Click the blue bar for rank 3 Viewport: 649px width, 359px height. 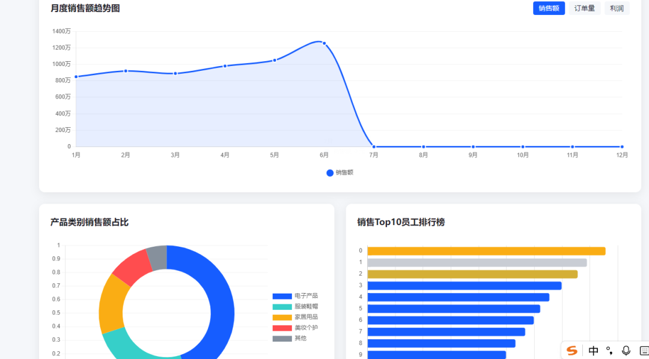tap(465, 286)
